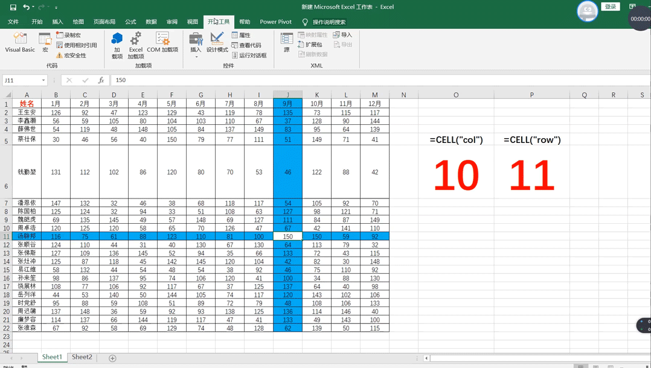Undo the last action
651x368 pixels.
(x=26, y=7)
